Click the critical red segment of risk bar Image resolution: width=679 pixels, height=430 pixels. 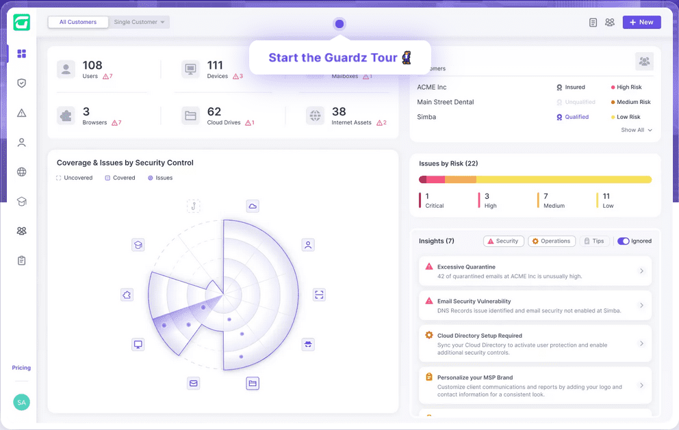coord(422,180)
